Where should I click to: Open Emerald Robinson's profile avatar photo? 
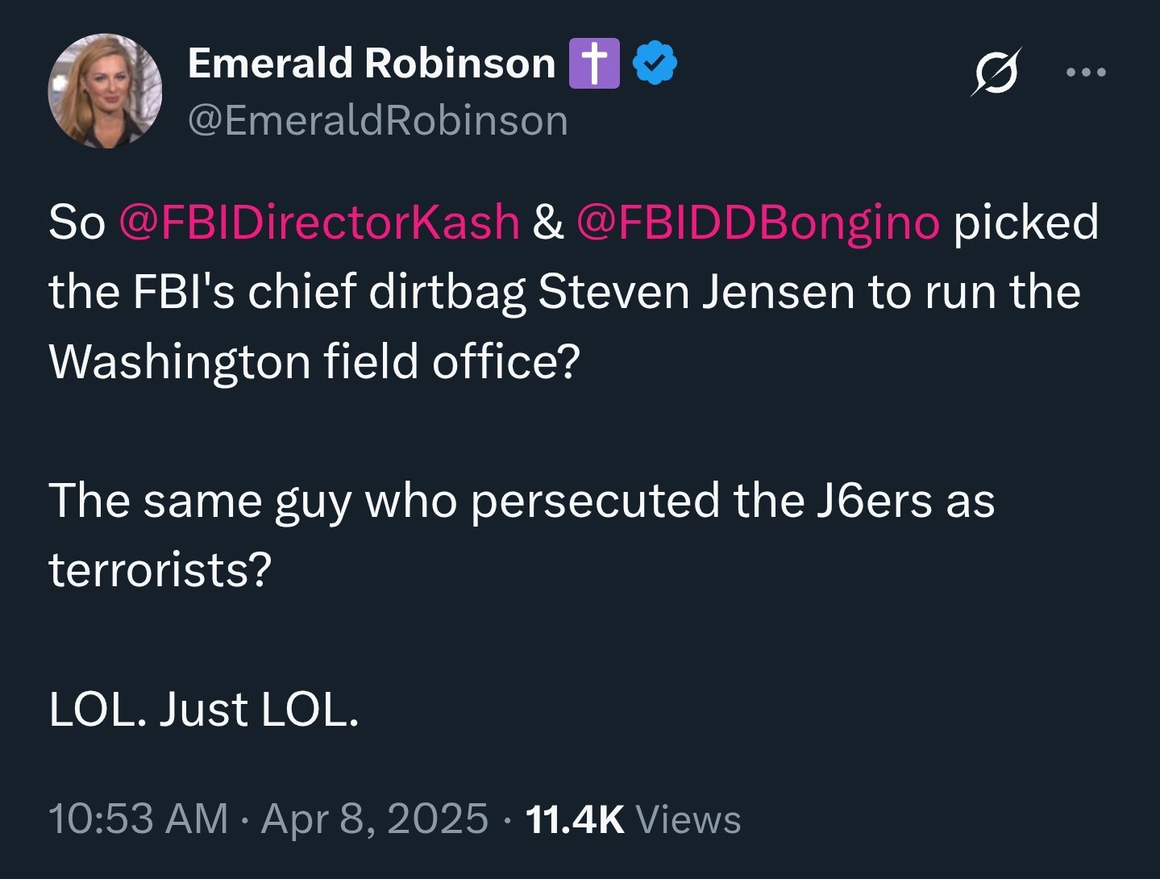click(x=106, y=90)
